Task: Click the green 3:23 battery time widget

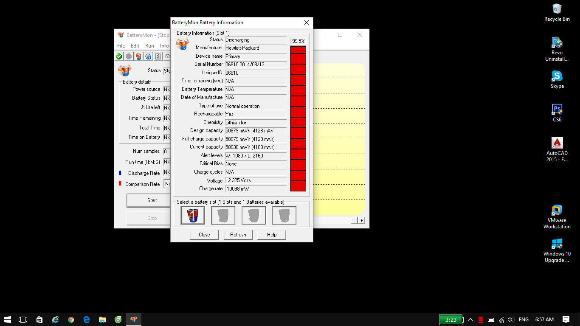Action: click(450, 320)
